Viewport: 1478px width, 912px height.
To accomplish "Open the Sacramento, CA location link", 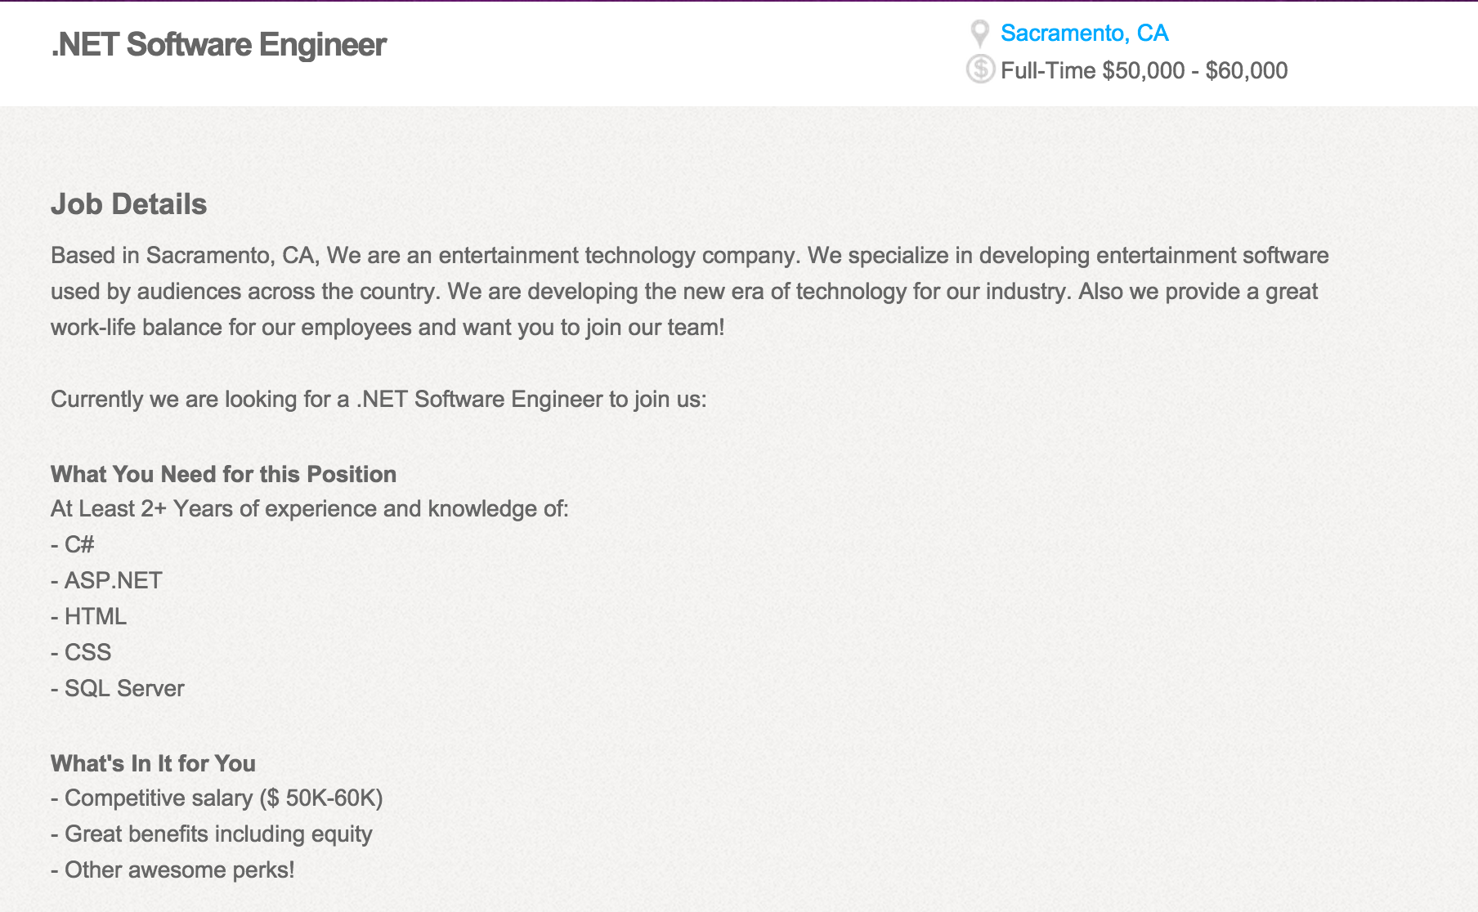I will [1084, 33].
